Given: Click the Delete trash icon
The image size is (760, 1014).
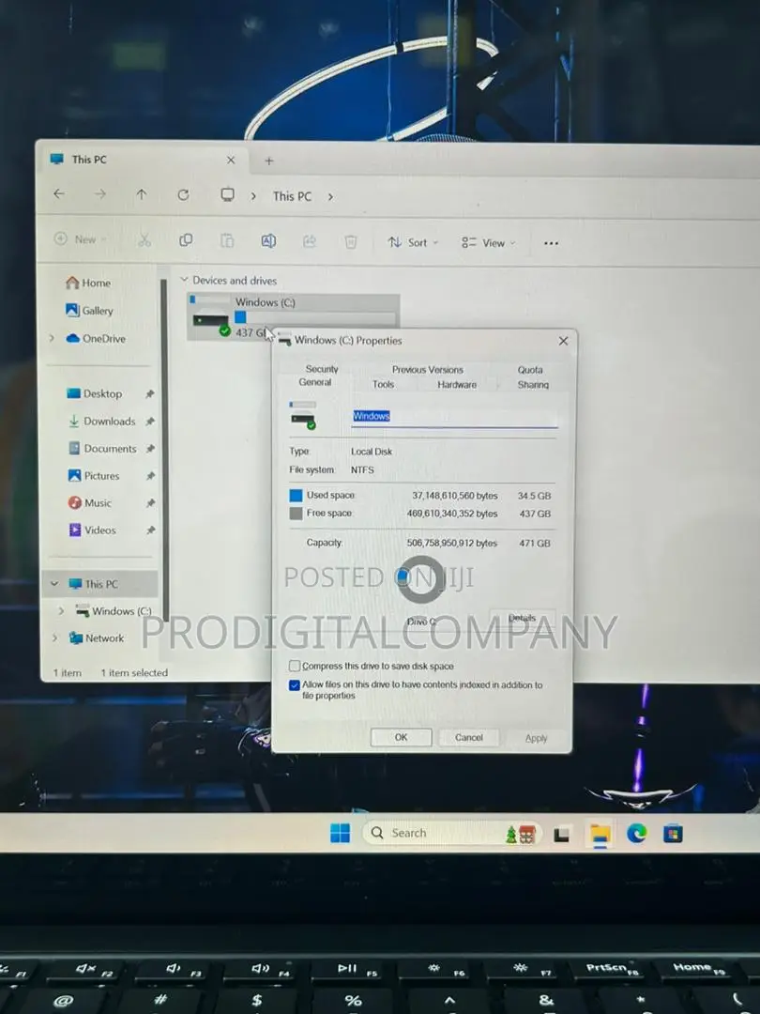Looking at the screenshot, I should [x=350, y=242].
